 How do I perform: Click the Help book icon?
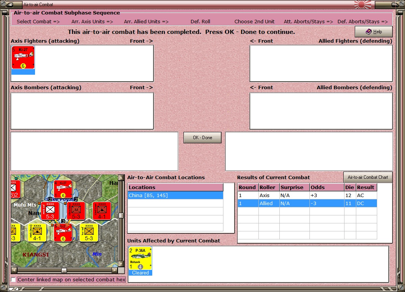(x=368, y=32)
